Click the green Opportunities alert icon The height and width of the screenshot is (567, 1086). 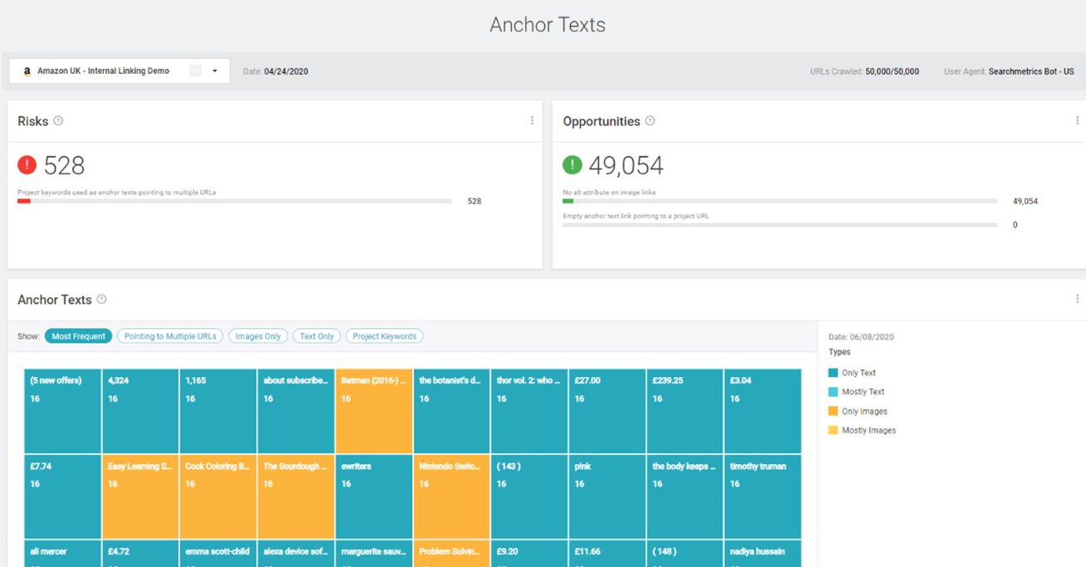tap(572, 164)
